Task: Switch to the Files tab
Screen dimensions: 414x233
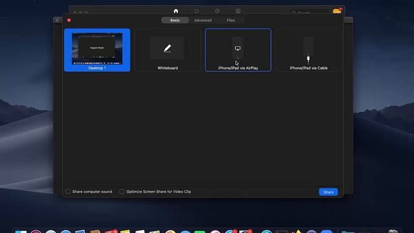Action: coord(230,20)
